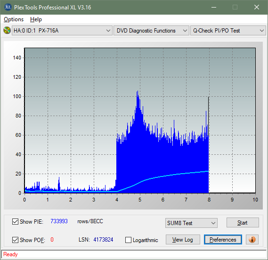Open the orange info icon button
268x260 pixels.
(x=252, y=239)
